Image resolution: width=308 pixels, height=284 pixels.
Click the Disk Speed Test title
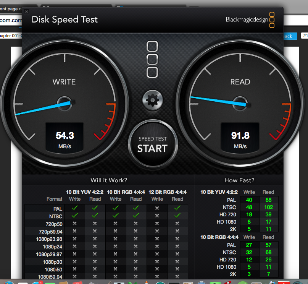(65, 19)
